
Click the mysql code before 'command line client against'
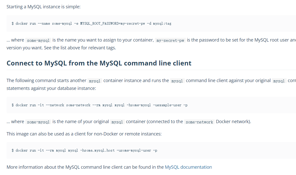coord(177,81)
